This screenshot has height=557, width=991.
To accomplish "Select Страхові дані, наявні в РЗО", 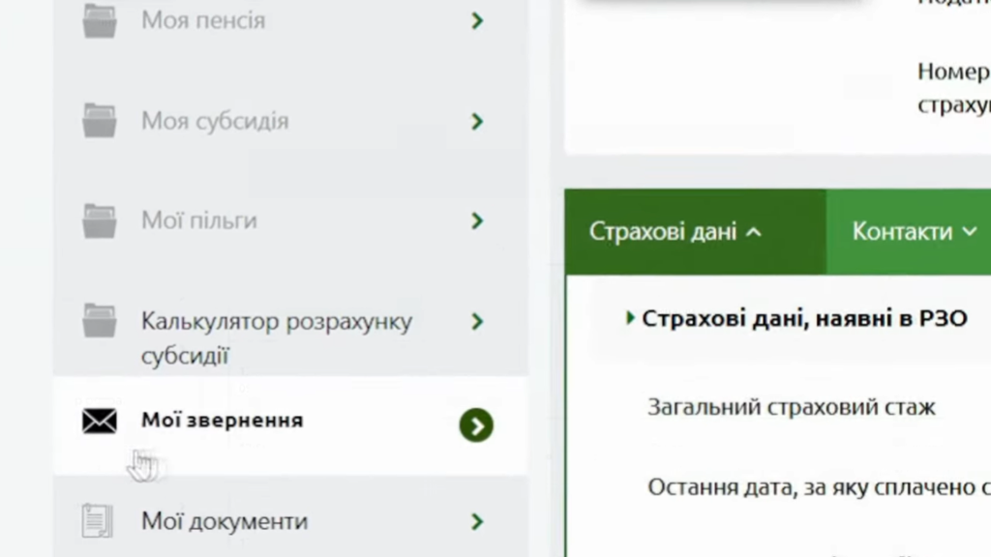I will (803, 319).
